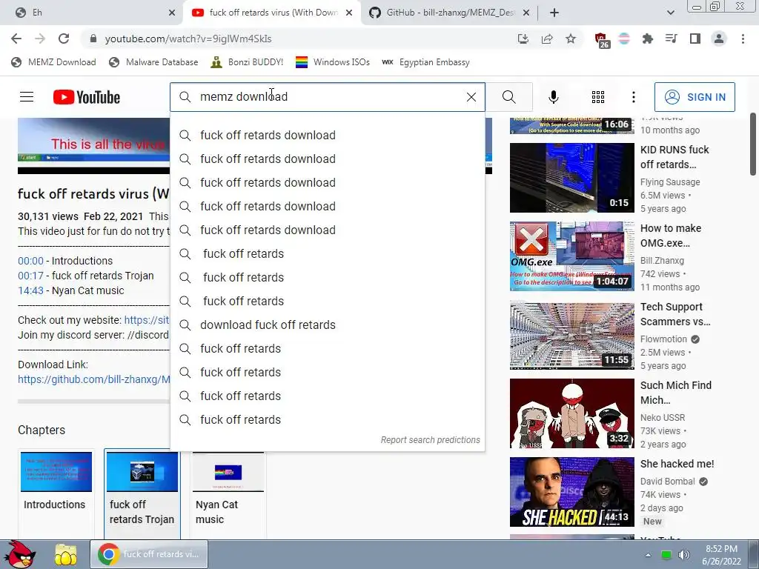This screenshot has height=569, width=759.
Task: Open the Chrome three-dot menu
Action: tap(743, 39)
